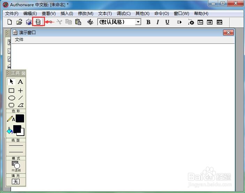Open the black pen color swatch
Screen dimensions: 245x193
point(20,119)
